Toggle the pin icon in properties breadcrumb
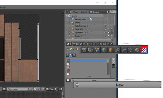This screenshot has height=98, width=163. point(67,49)
